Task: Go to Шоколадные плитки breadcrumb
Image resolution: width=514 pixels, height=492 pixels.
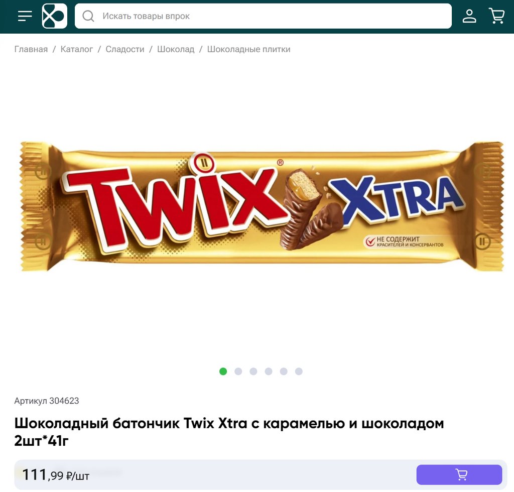Action: (249, 49)
